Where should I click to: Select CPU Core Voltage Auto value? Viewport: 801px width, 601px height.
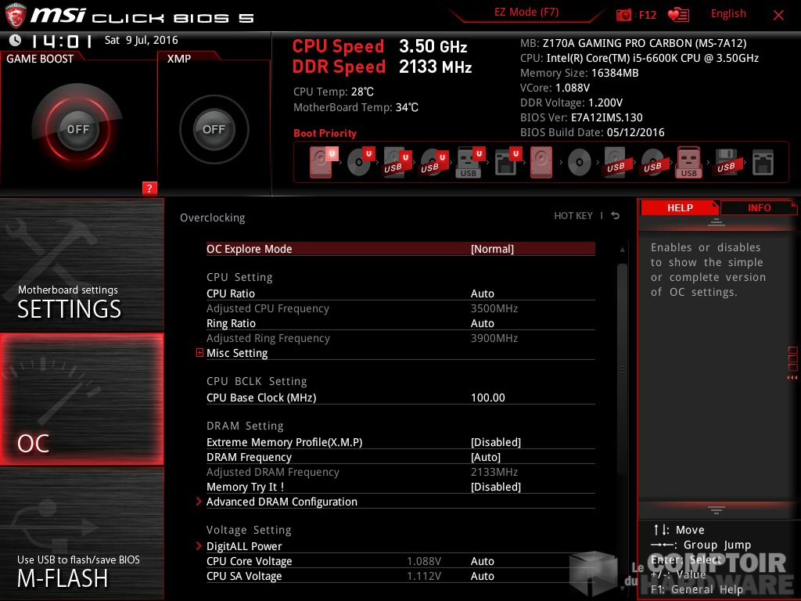(482, 561)
